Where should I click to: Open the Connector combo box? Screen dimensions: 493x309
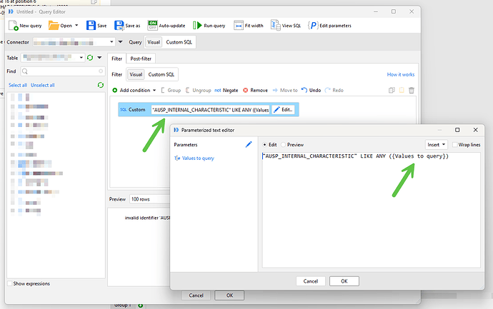[x=74, y=42]
